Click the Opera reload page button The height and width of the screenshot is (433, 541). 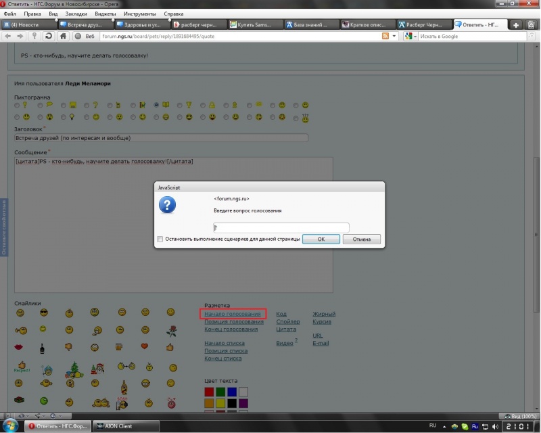[x=49, y=37]
